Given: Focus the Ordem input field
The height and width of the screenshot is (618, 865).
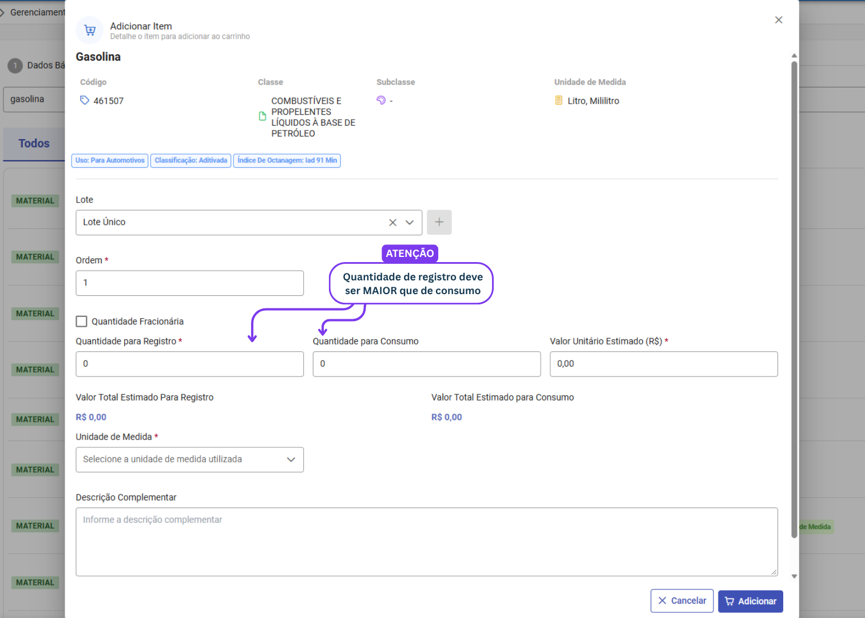Looking at the screenshot, I should click(189, 283).
